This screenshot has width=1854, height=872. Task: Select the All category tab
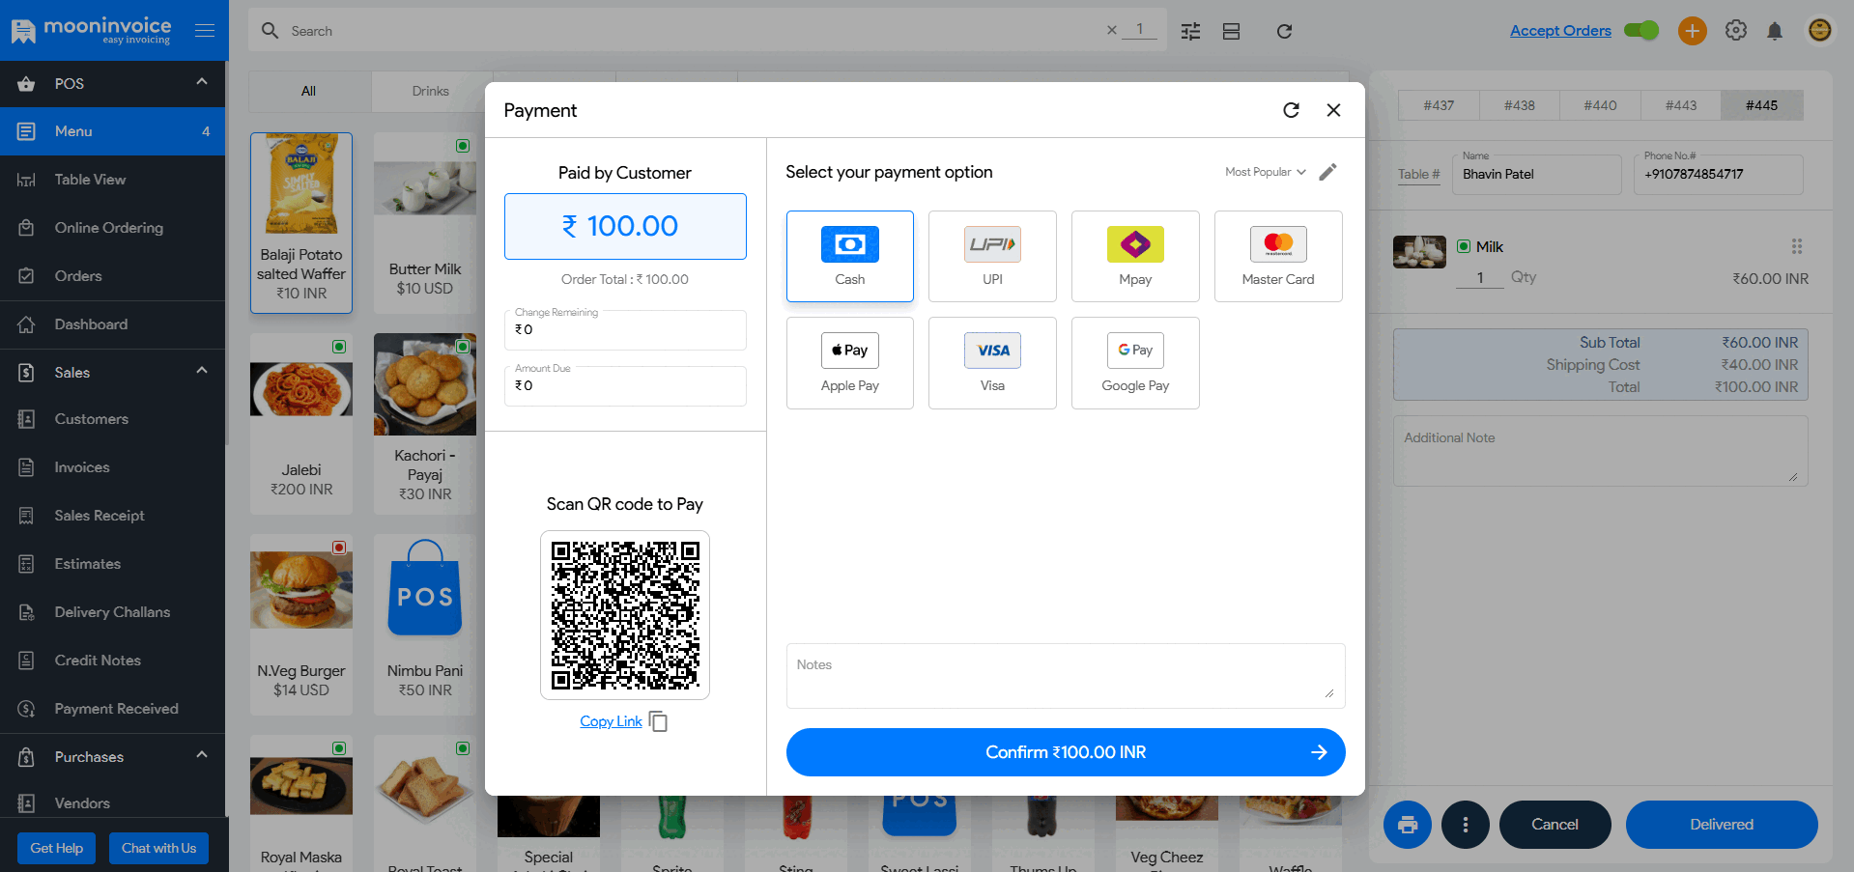point(309,91)
